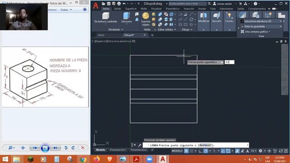Toggle object snap tracking in status bar
This screenshot has width=290, height=163.
(x=223, y=151)
